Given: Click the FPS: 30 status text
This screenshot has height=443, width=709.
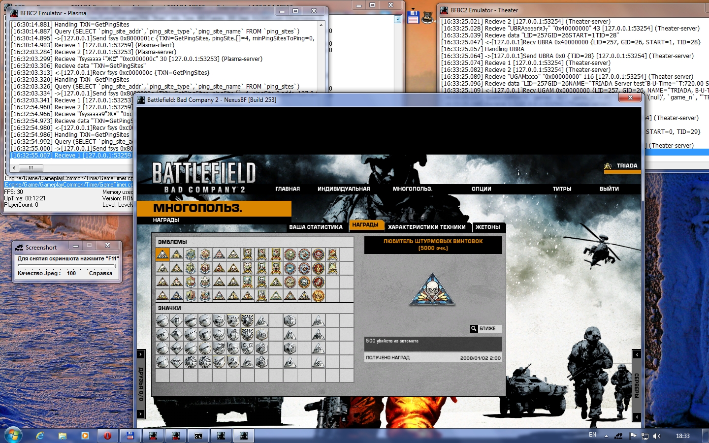Looking at the screenshot, I should [x=13, y=192].
